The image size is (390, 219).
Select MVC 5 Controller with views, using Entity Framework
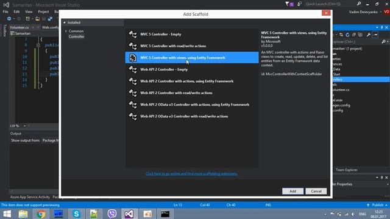tap(192, 58)
